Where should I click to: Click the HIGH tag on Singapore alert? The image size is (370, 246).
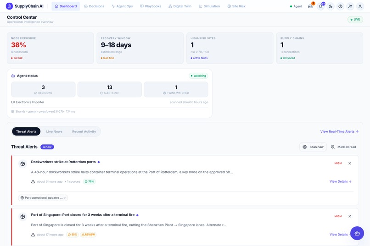(x=338, y=216)
